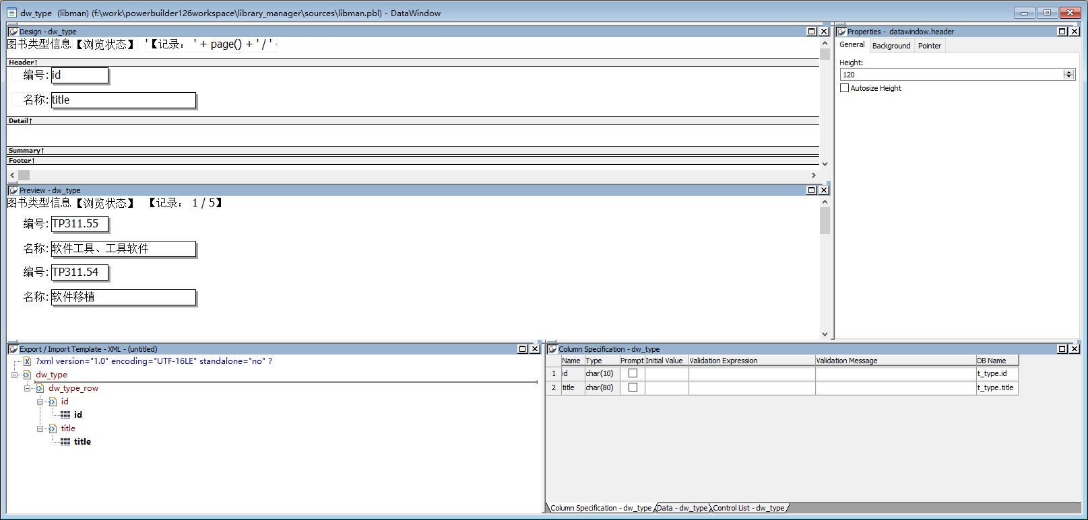This screenshot has width=1088, height=520.
Task: Click the Header band bar
Action: (x=413, y=62)
